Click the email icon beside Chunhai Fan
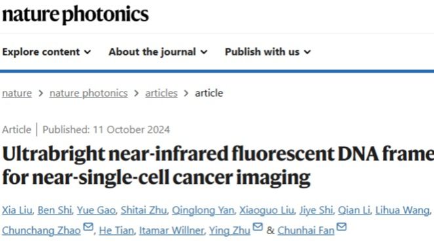 point(342,227)
